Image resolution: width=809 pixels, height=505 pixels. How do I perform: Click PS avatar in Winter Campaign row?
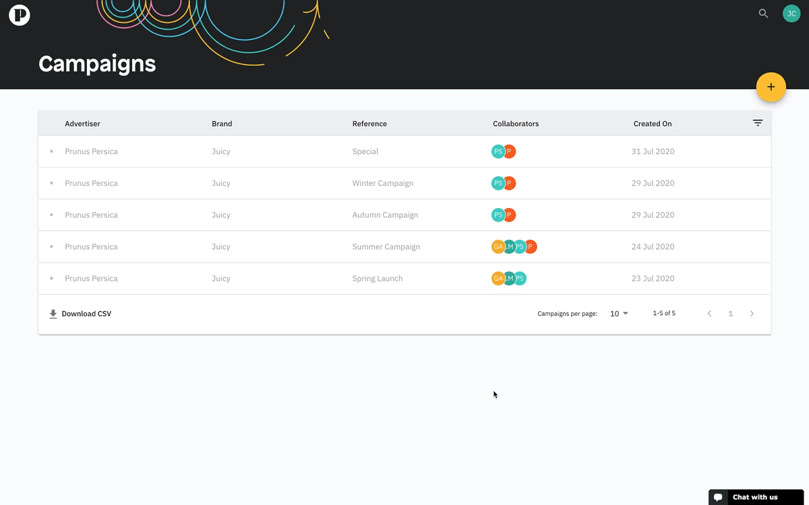(497, 183)
